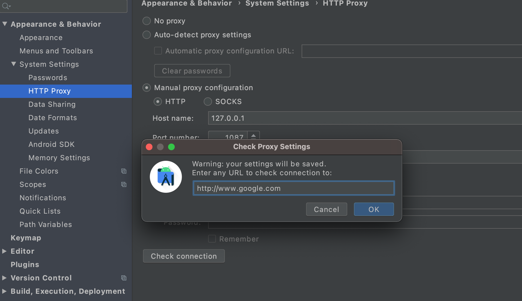Expand Build, Execution, Deployment section
Screen dimensions: 522x301
(4, 291)
